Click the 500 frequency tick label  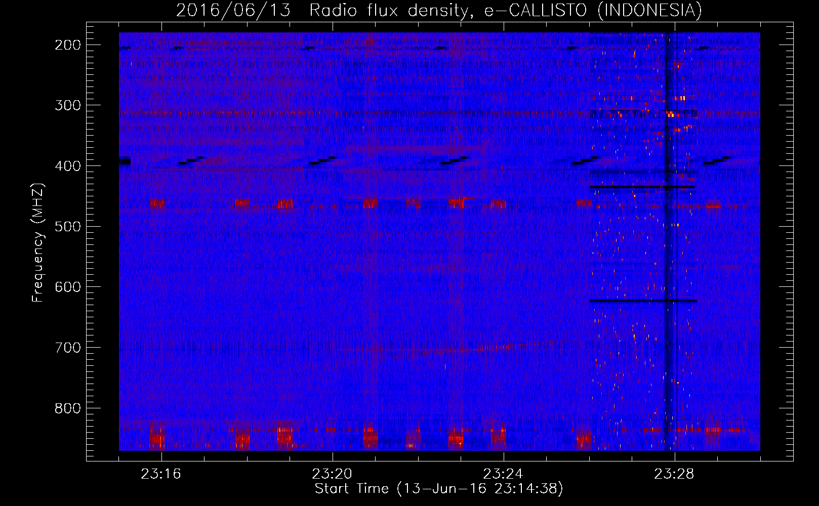(x=68, y=226)
